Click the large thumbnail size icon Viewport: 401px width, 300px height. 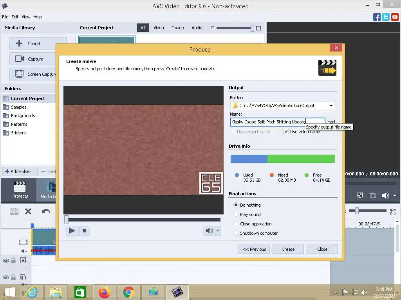click(258, 28)
